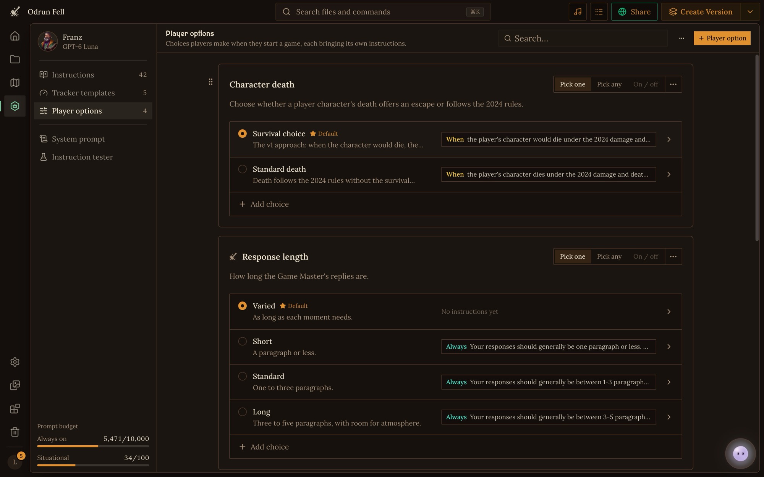Select the Long radio button
This screenshot has width=764, height=477.
pyautogui.click(x=242, y=412)
